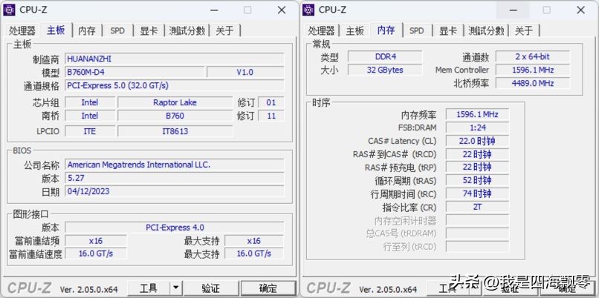Viewport: 599px width, 298px height.
Task: Click ITE LPCIO vendor field
Action: click(90, 131)
